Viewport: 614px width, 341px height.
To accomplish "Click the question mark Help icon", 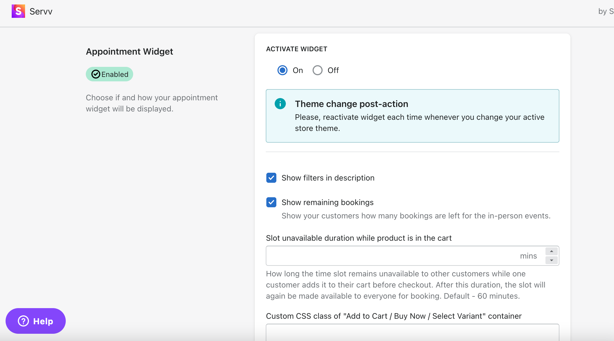I will (x=23, y=321).
